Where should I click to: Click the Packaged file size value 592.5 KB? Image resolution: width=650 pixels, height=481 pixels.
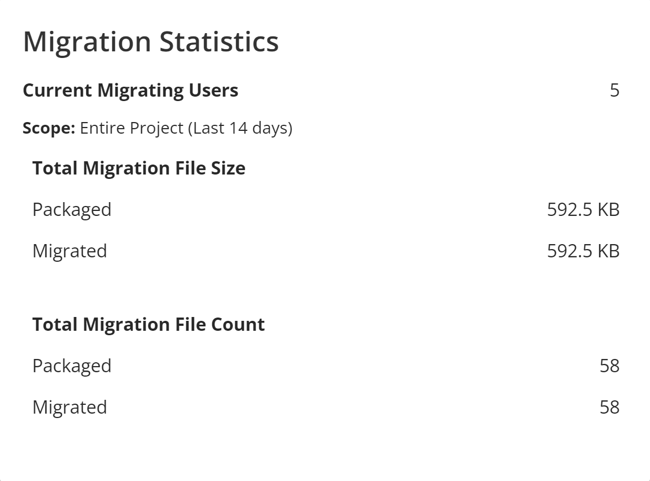point(583,210)
